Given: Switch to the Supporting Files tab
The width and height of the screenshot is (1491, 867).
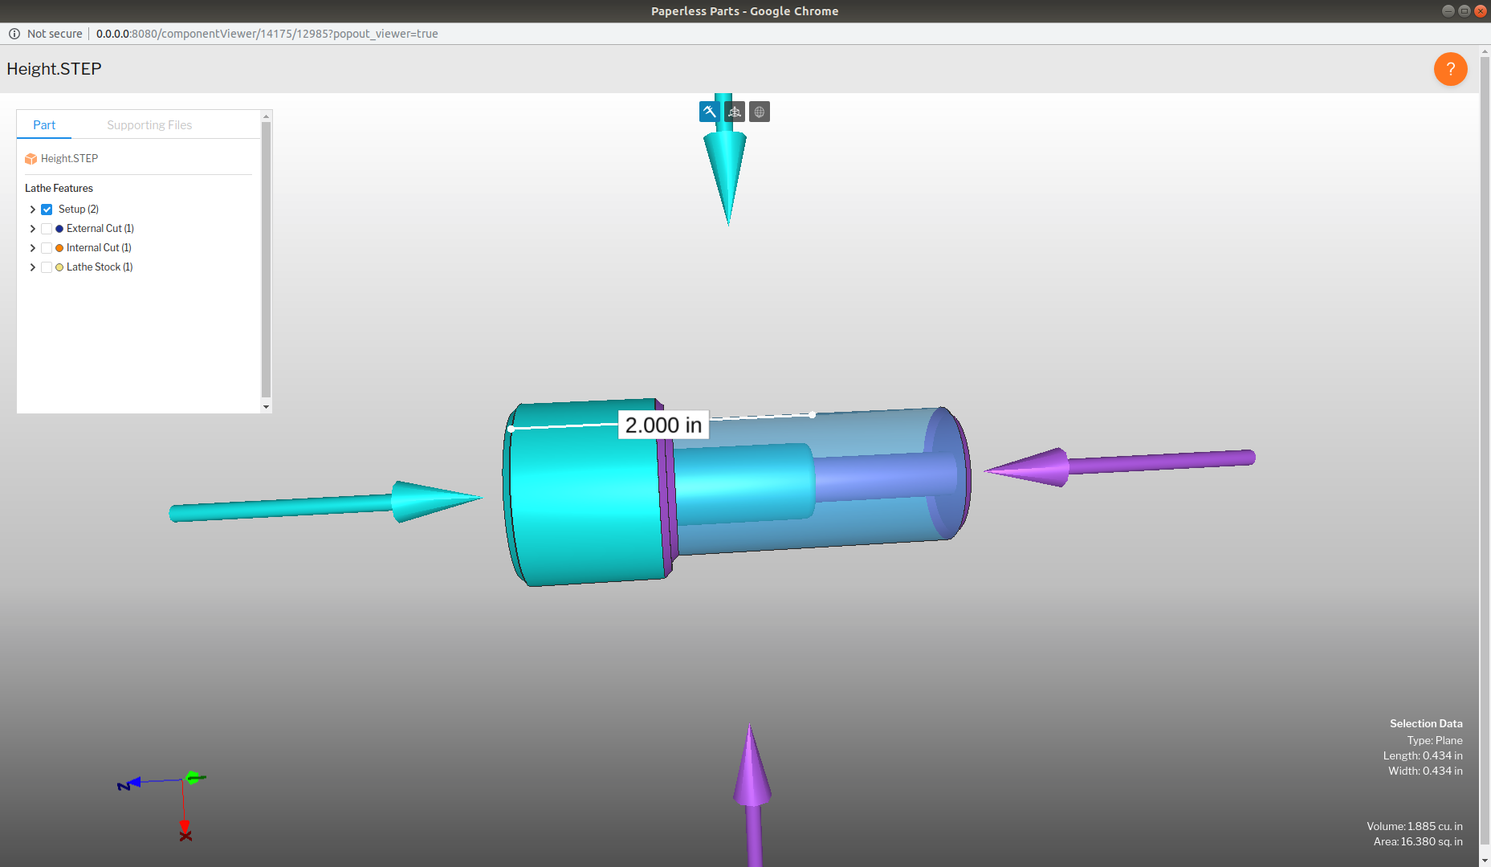Looking at the screenshot, I should (x=149, y=124).
